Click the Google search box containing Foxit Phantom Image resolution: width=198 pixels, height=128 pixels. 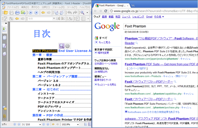coord(160,26)
